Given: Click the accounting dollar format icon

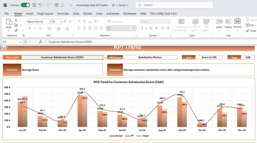Looking at the screenshot, I should pos(142,28).
